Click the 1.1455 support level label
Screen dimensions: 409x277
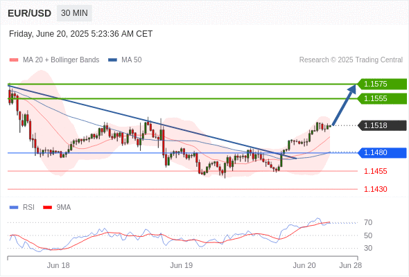375,172
